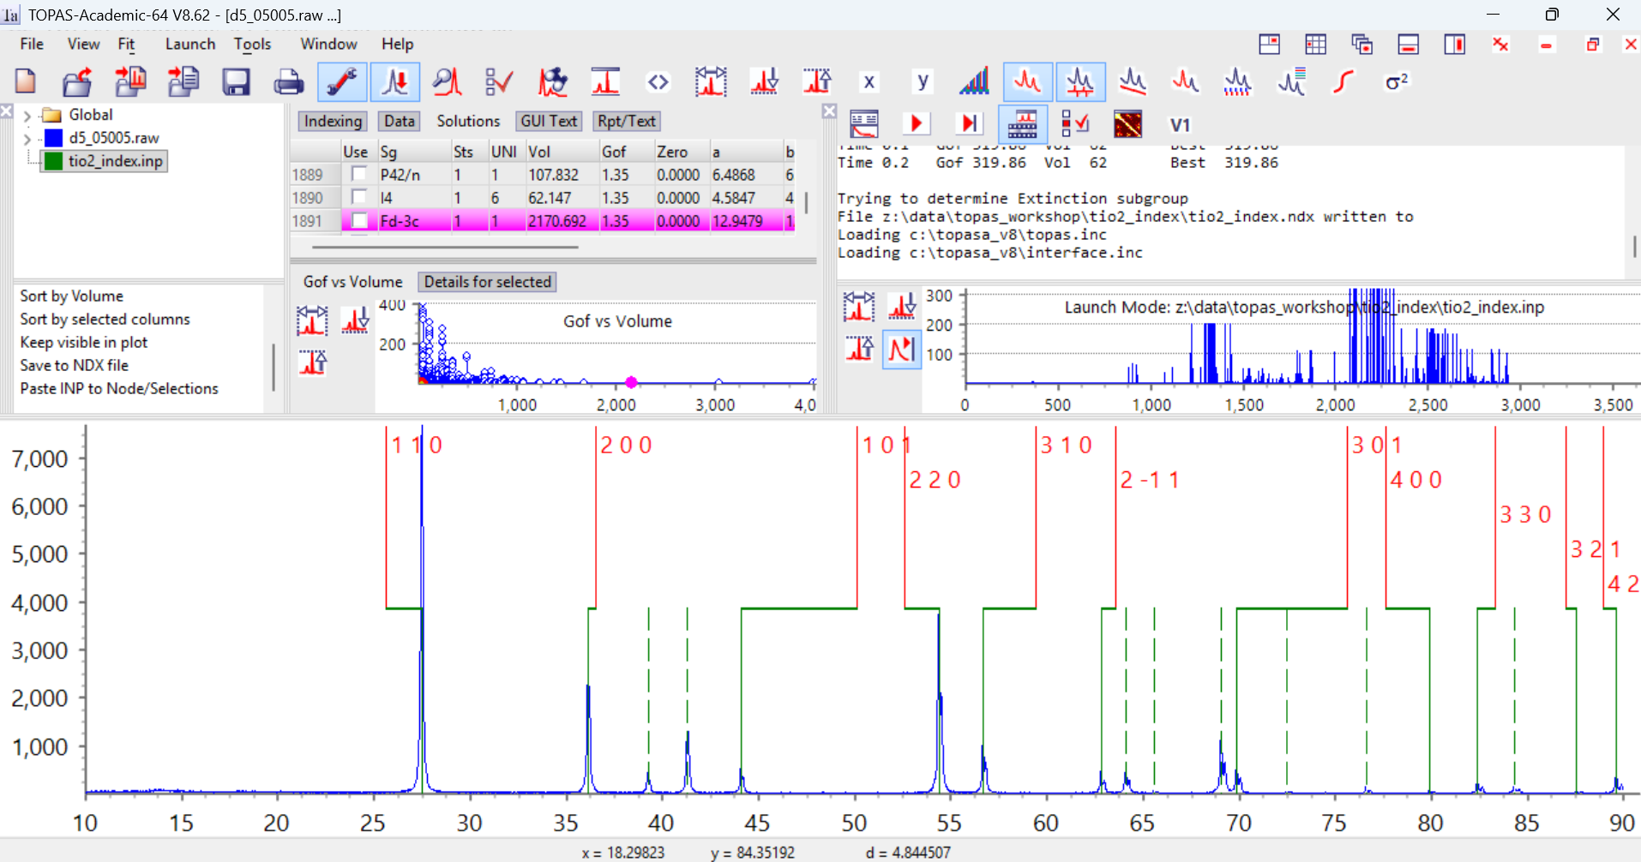Open the Launch menu
This screenshot has width=1641, height=862.
click(189, 44)
